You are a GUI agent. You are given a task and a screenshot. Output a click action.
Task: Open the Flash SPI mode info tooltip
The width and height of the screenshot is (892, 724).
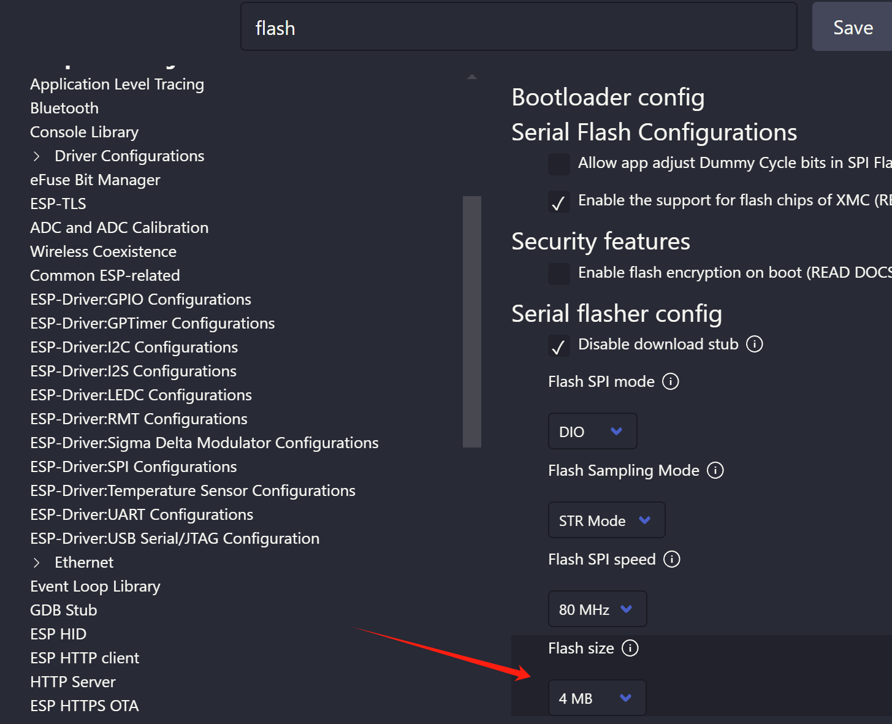pyautogui.click(x=671, y=381)
